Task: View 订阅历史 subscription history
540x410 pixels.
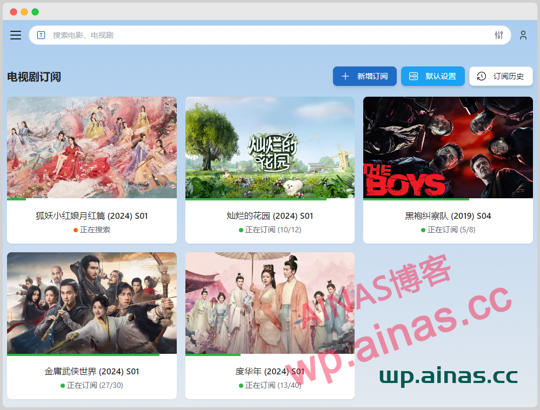Action: point(501,76)
